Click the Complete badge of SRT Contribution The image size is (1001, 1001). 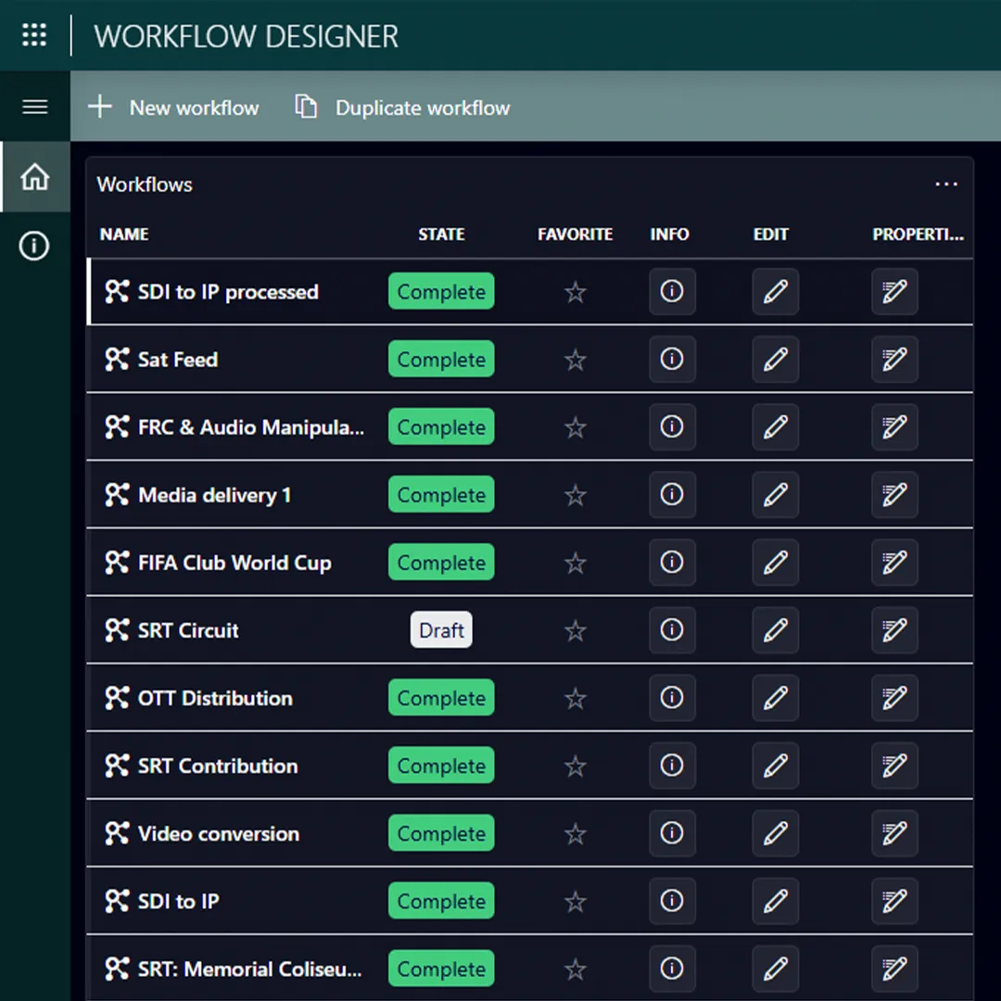click(441, 765)
